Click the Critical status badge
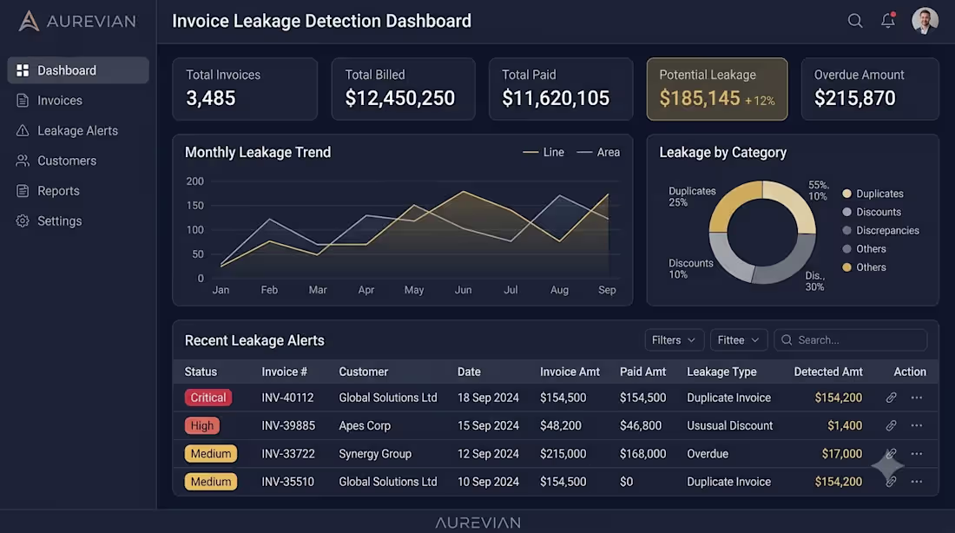Screen dimensions: 955x533 pyautogui.click(x=208, y=398)
